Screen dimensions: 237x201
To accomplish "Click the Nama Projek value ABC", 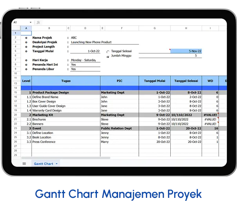I will click(x=74, y=38).
